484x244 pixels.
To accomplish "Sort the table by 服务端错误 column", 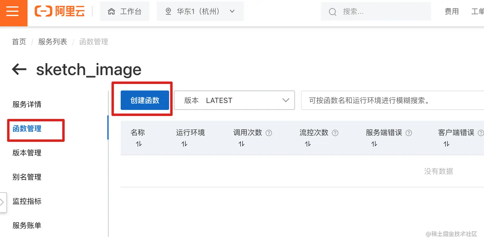I will click(374, 144).
